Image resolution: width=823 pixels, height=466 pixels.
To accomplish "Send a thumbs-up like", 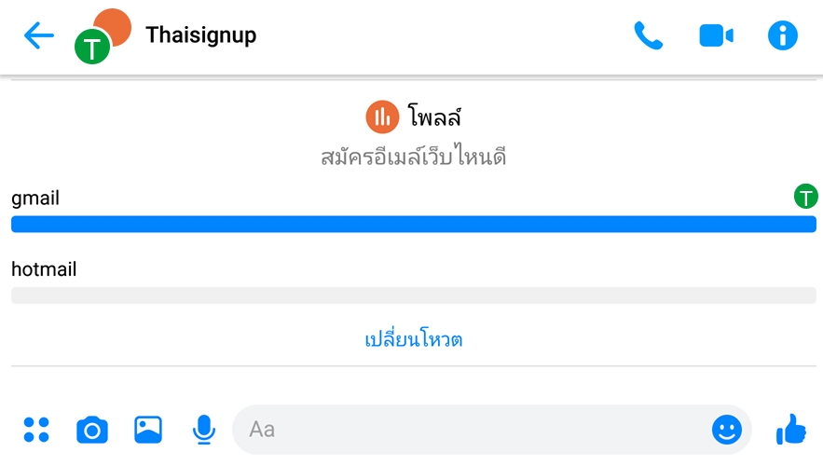I will [791, 429].
